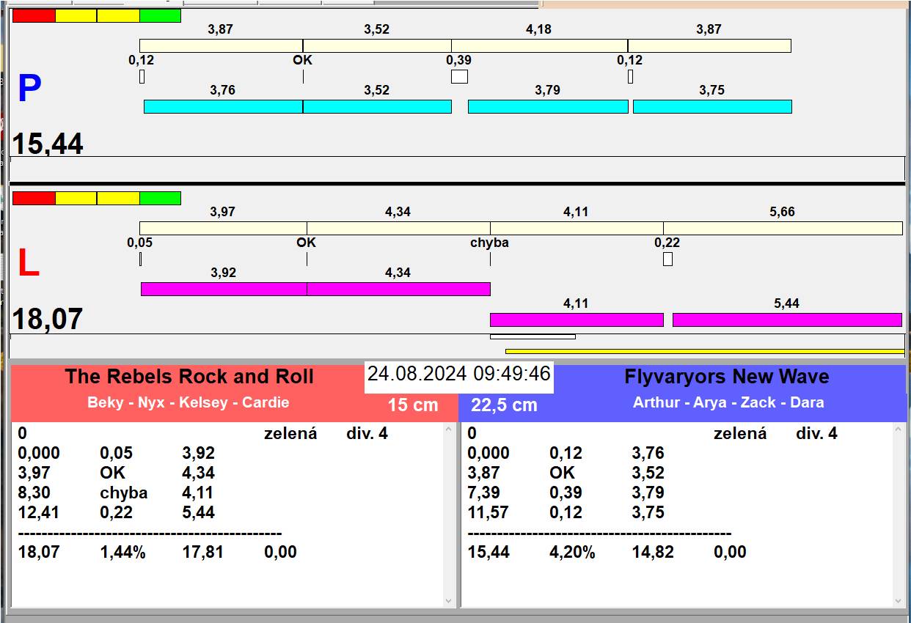The height and width of the screenshot is (623, 911).
Task: Click the green start light in lane P
Action: pyautogui.click(x=160, y=15)
